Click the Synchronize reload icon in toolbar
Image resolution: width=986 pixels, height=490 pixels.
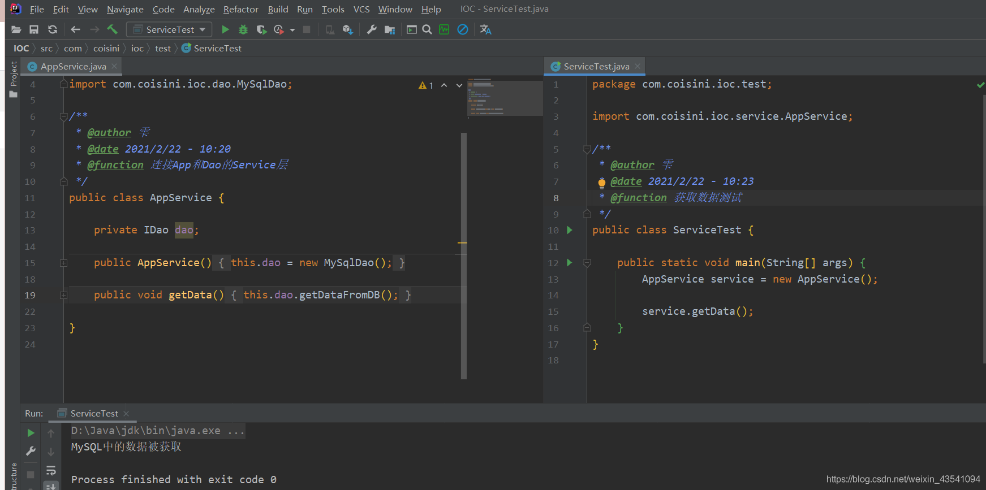click(53, 29)
